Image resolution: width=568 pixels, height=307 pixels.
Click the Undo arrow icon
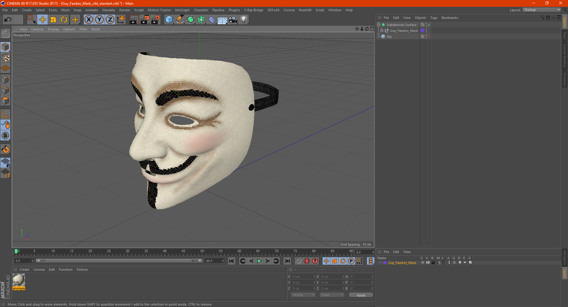[8, 20]
